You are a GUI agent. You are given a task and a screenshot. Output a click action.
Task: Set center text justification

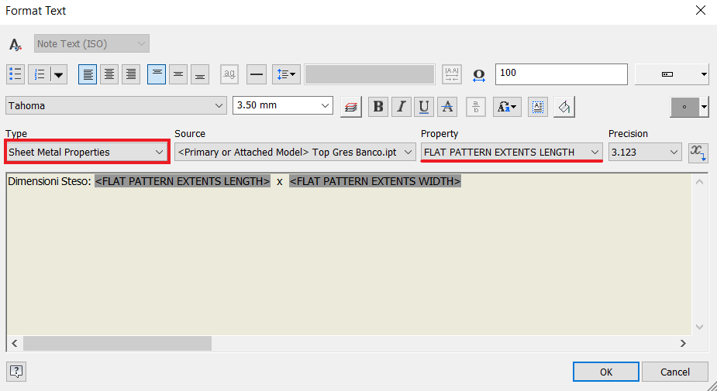[x=109, y=74]
